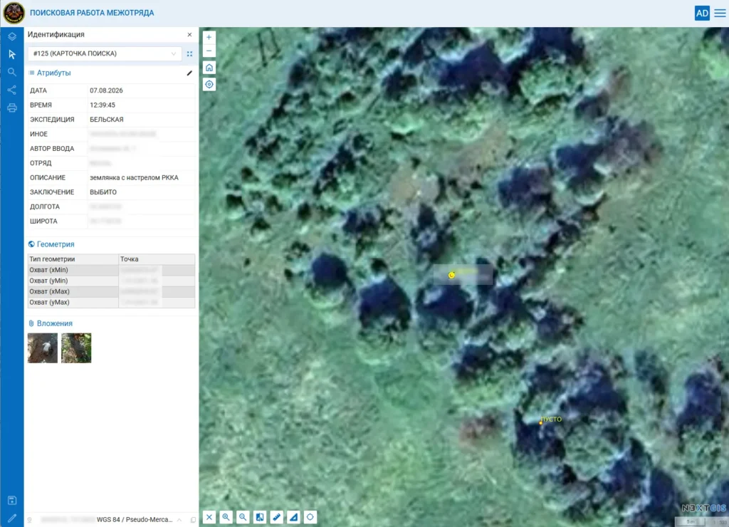Zoom out the map with minus button
This screenshot has height=527, width=729.
[x=209, y=51]
